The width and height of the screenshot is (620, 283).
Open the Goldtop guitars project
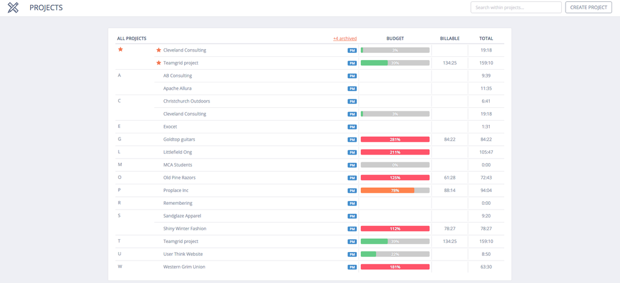(x=179, y=139)
